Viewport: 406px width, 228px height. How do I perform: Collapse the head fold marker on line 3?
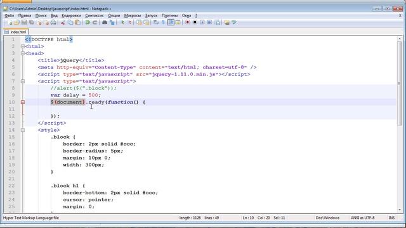pyautogui.click(x=23, y=53)
